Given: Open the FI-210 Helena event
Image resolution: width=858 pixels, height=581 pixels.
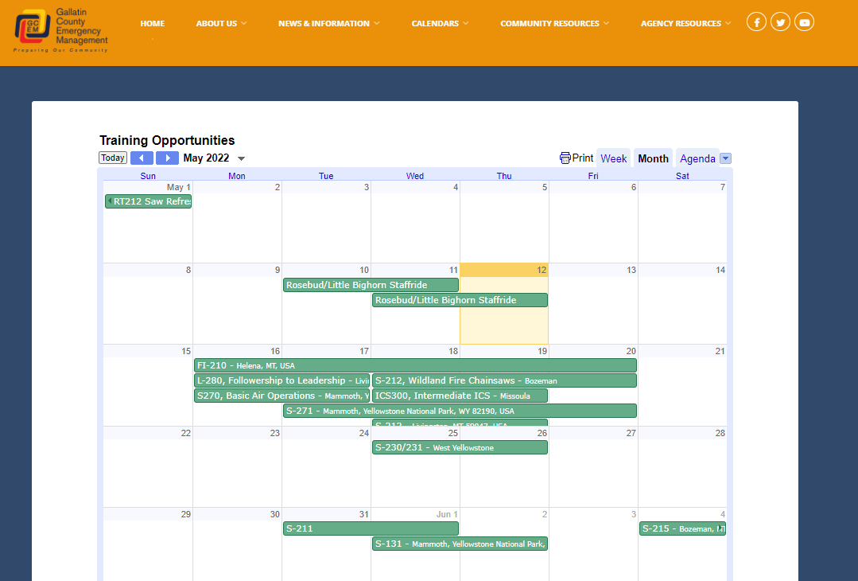Looking at the screenshot, I should (x=414, y=365).
